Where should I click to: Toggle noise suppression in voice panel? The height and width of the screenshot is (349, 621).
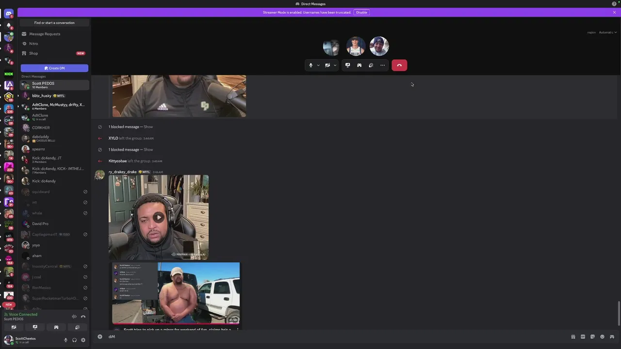point(74,317)
